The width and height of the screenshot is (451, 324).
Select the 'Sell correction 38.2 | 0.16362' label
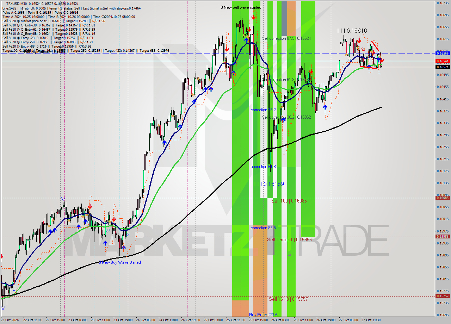point(286,117)
